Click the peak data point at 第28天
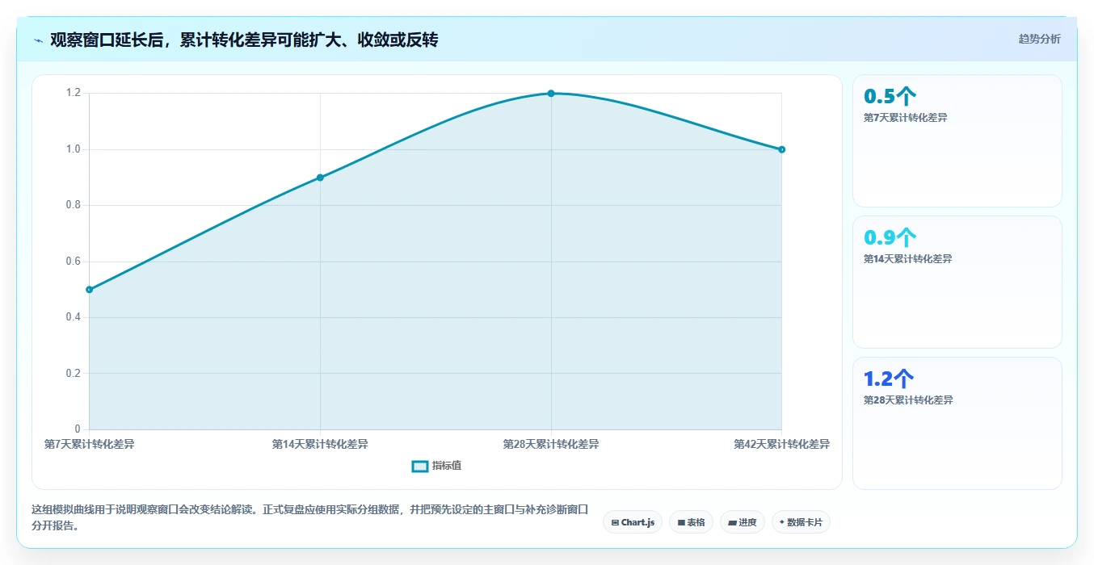This screenshot has height=565, width=1094. (551, 94)
